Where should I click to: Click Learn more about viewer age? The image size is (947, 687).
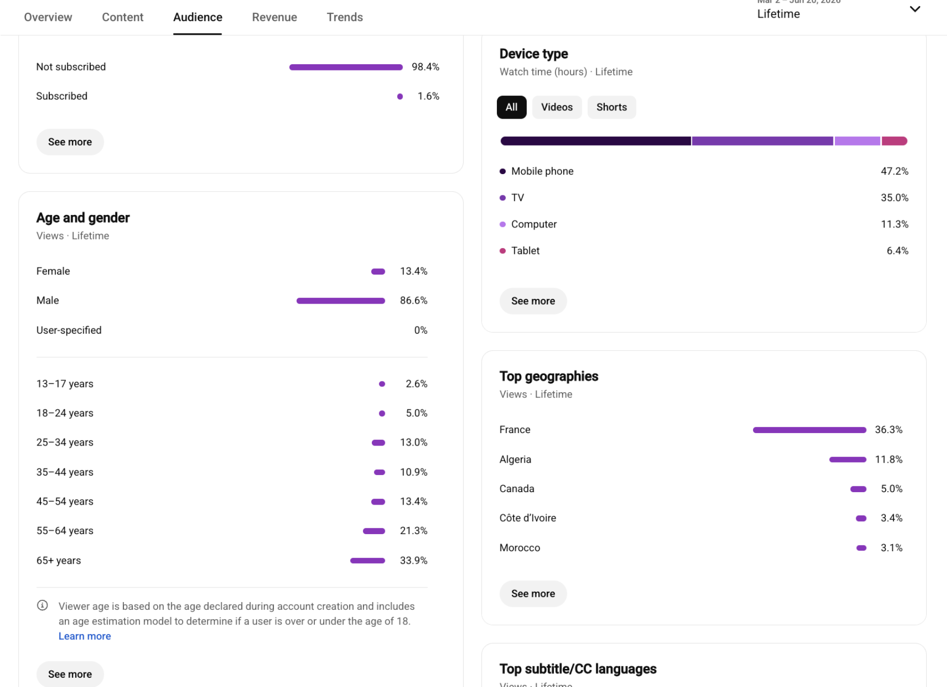[85, 636]
